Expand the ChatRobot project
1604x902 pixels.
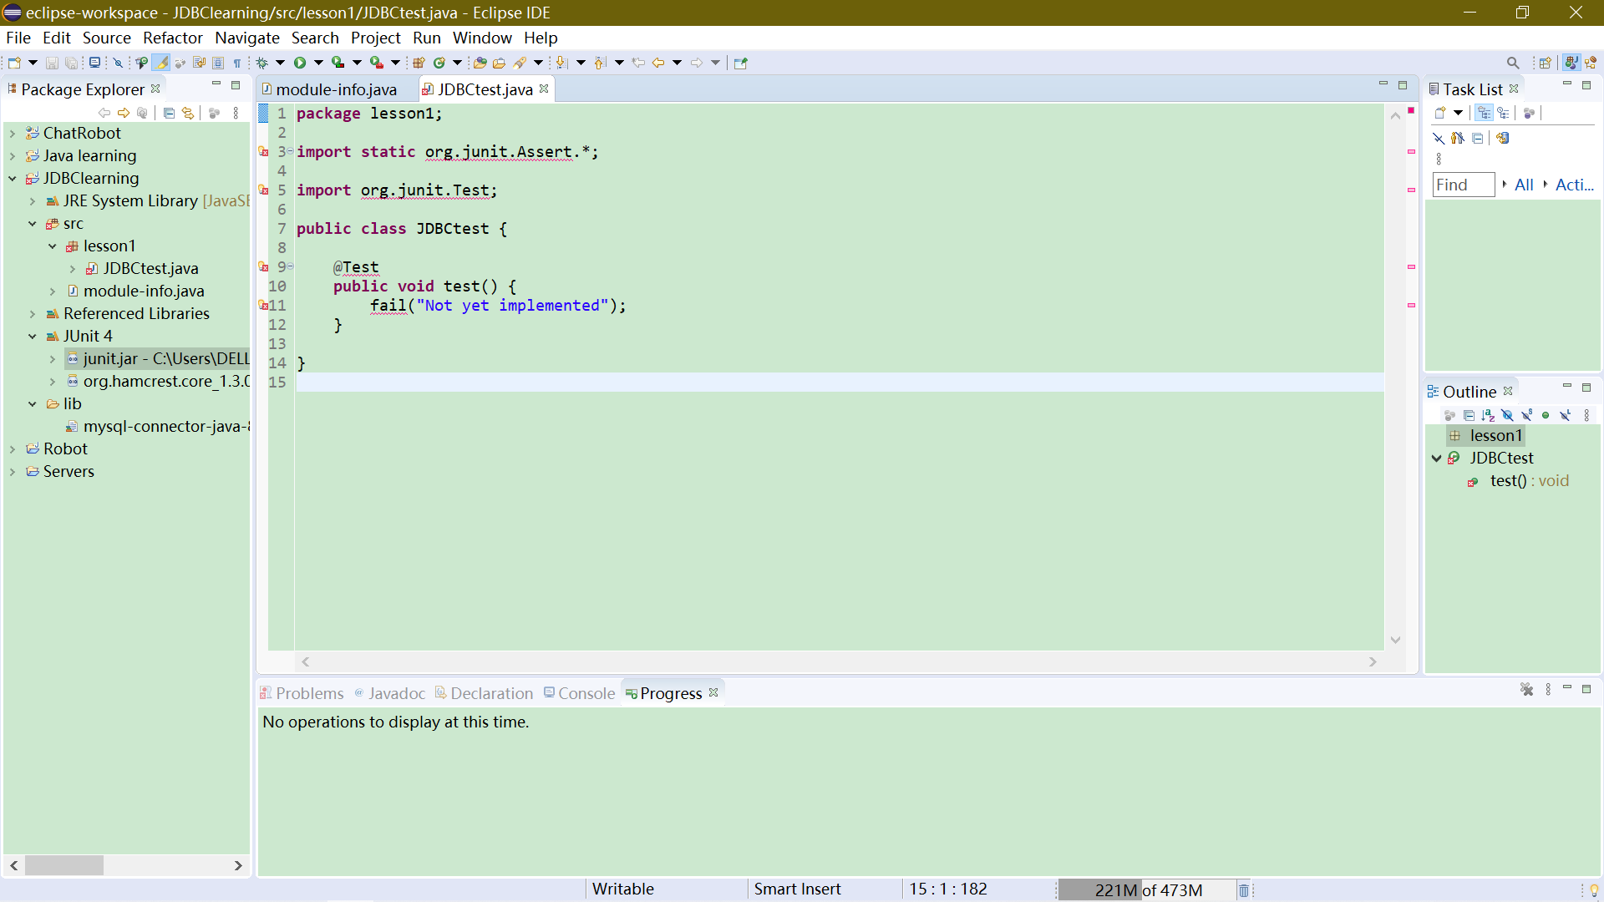click(x=13, y=133)
